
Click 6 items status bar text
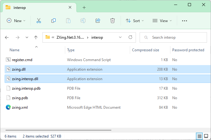click(10, 136)
